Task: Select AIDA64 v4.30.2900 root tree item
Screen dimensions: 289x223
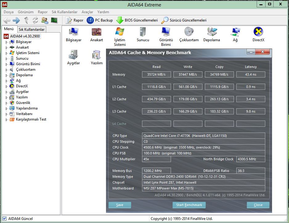Action: pos(25,36)
